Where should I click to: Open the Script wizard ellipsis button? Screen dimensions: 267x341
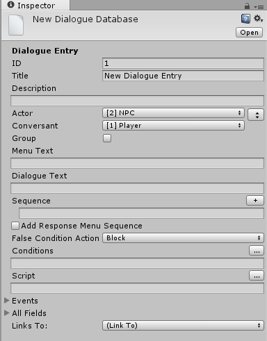[x=257, y=276]
